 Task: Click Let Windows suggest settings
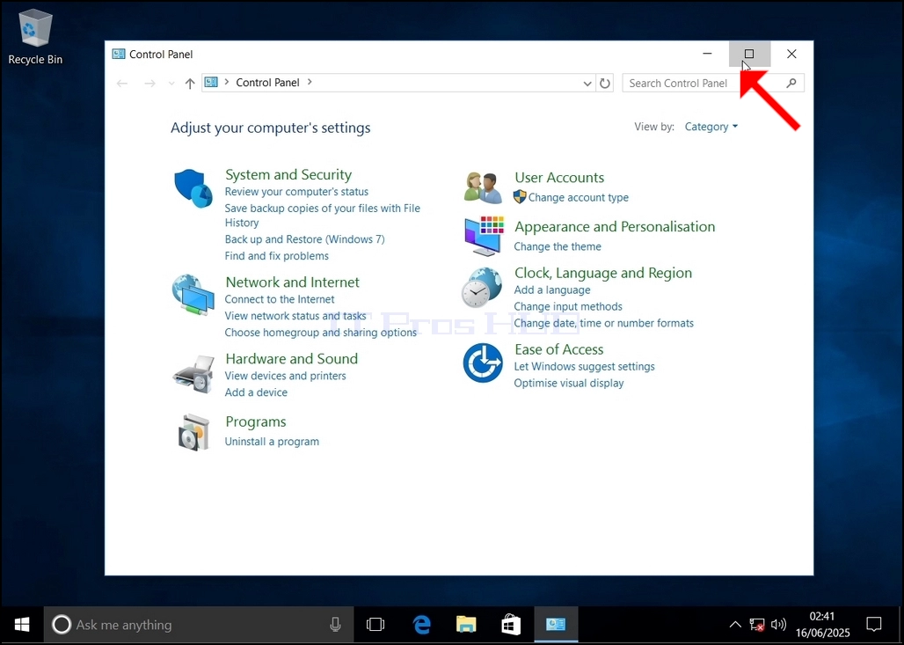point(584,366)
